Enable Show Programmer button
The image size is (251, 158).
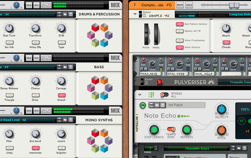tap(180, 41)
